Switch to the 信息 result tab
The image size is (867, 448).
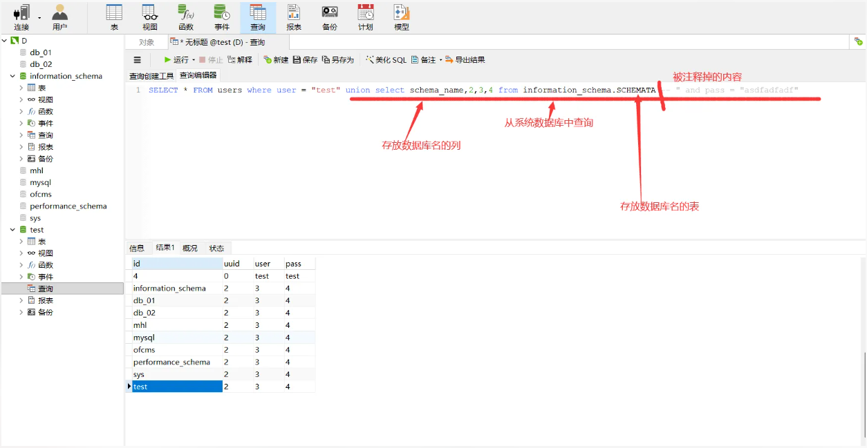point(137,248)
